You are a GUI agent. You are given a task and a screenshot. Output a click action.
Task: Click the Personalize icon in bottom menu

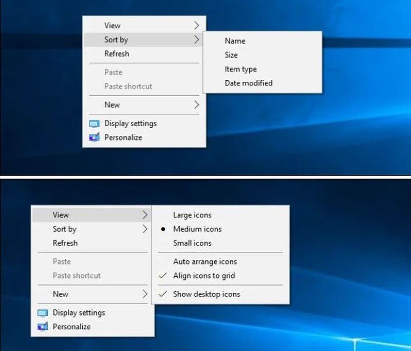click(x=43, y=327)
